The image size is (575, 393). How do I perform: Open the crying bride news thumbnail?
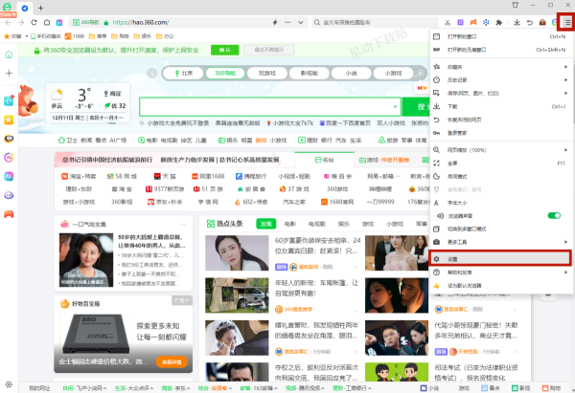(237, 338)
